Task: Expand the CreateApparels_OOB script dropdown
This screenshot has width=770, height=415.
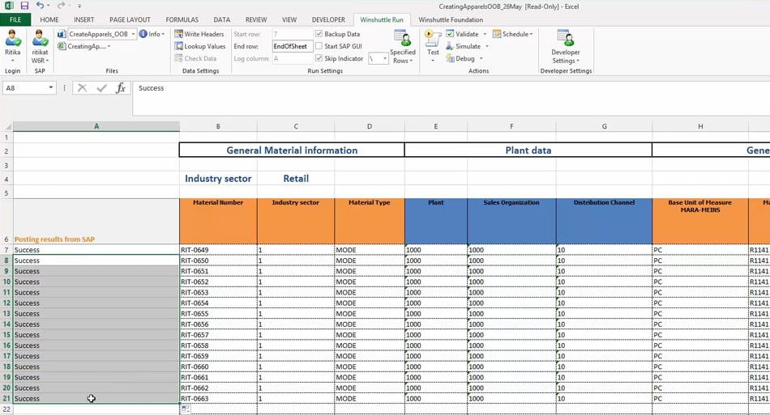Action: pos(133,34)
